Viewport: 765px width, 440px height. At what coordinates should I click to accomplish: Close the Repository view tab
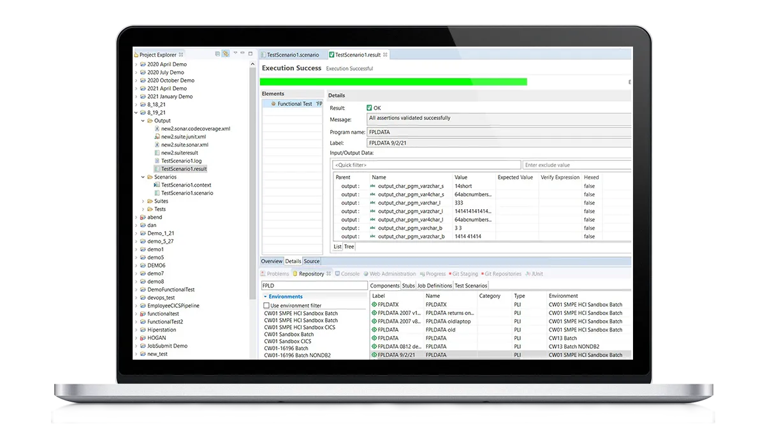[329, 274]
